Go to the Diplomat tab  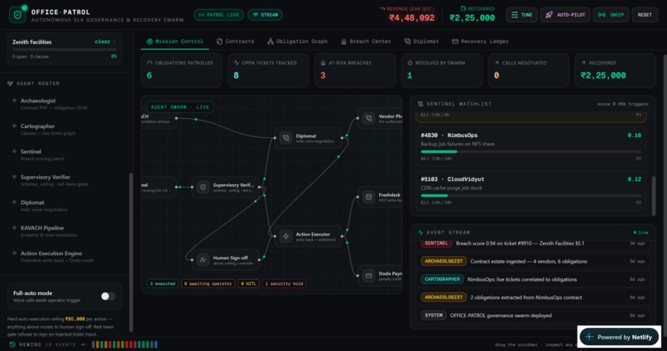421,41
